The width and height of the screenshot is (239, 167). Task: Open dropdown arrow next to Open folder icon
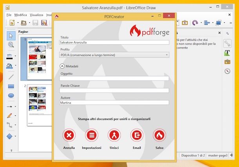[29, 23]
